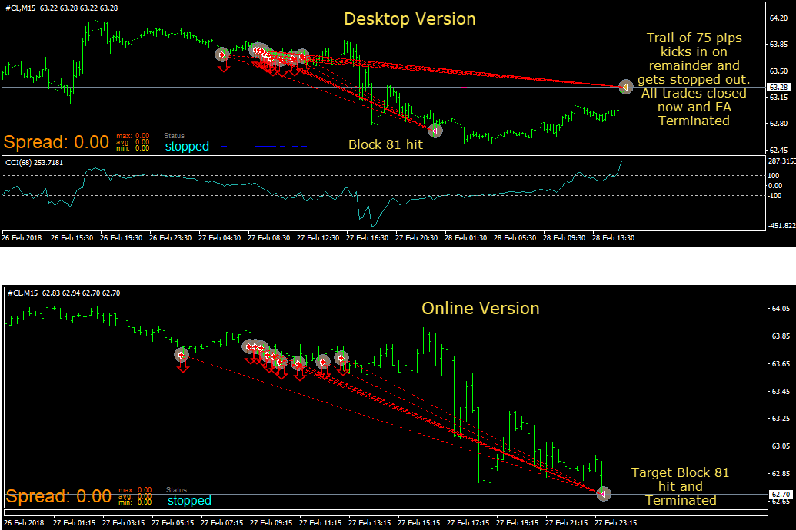This screenshot has height=530, width=796.
Task: Click the magenta close marker at 62.70 on Online chart
Action: (603, 493)
